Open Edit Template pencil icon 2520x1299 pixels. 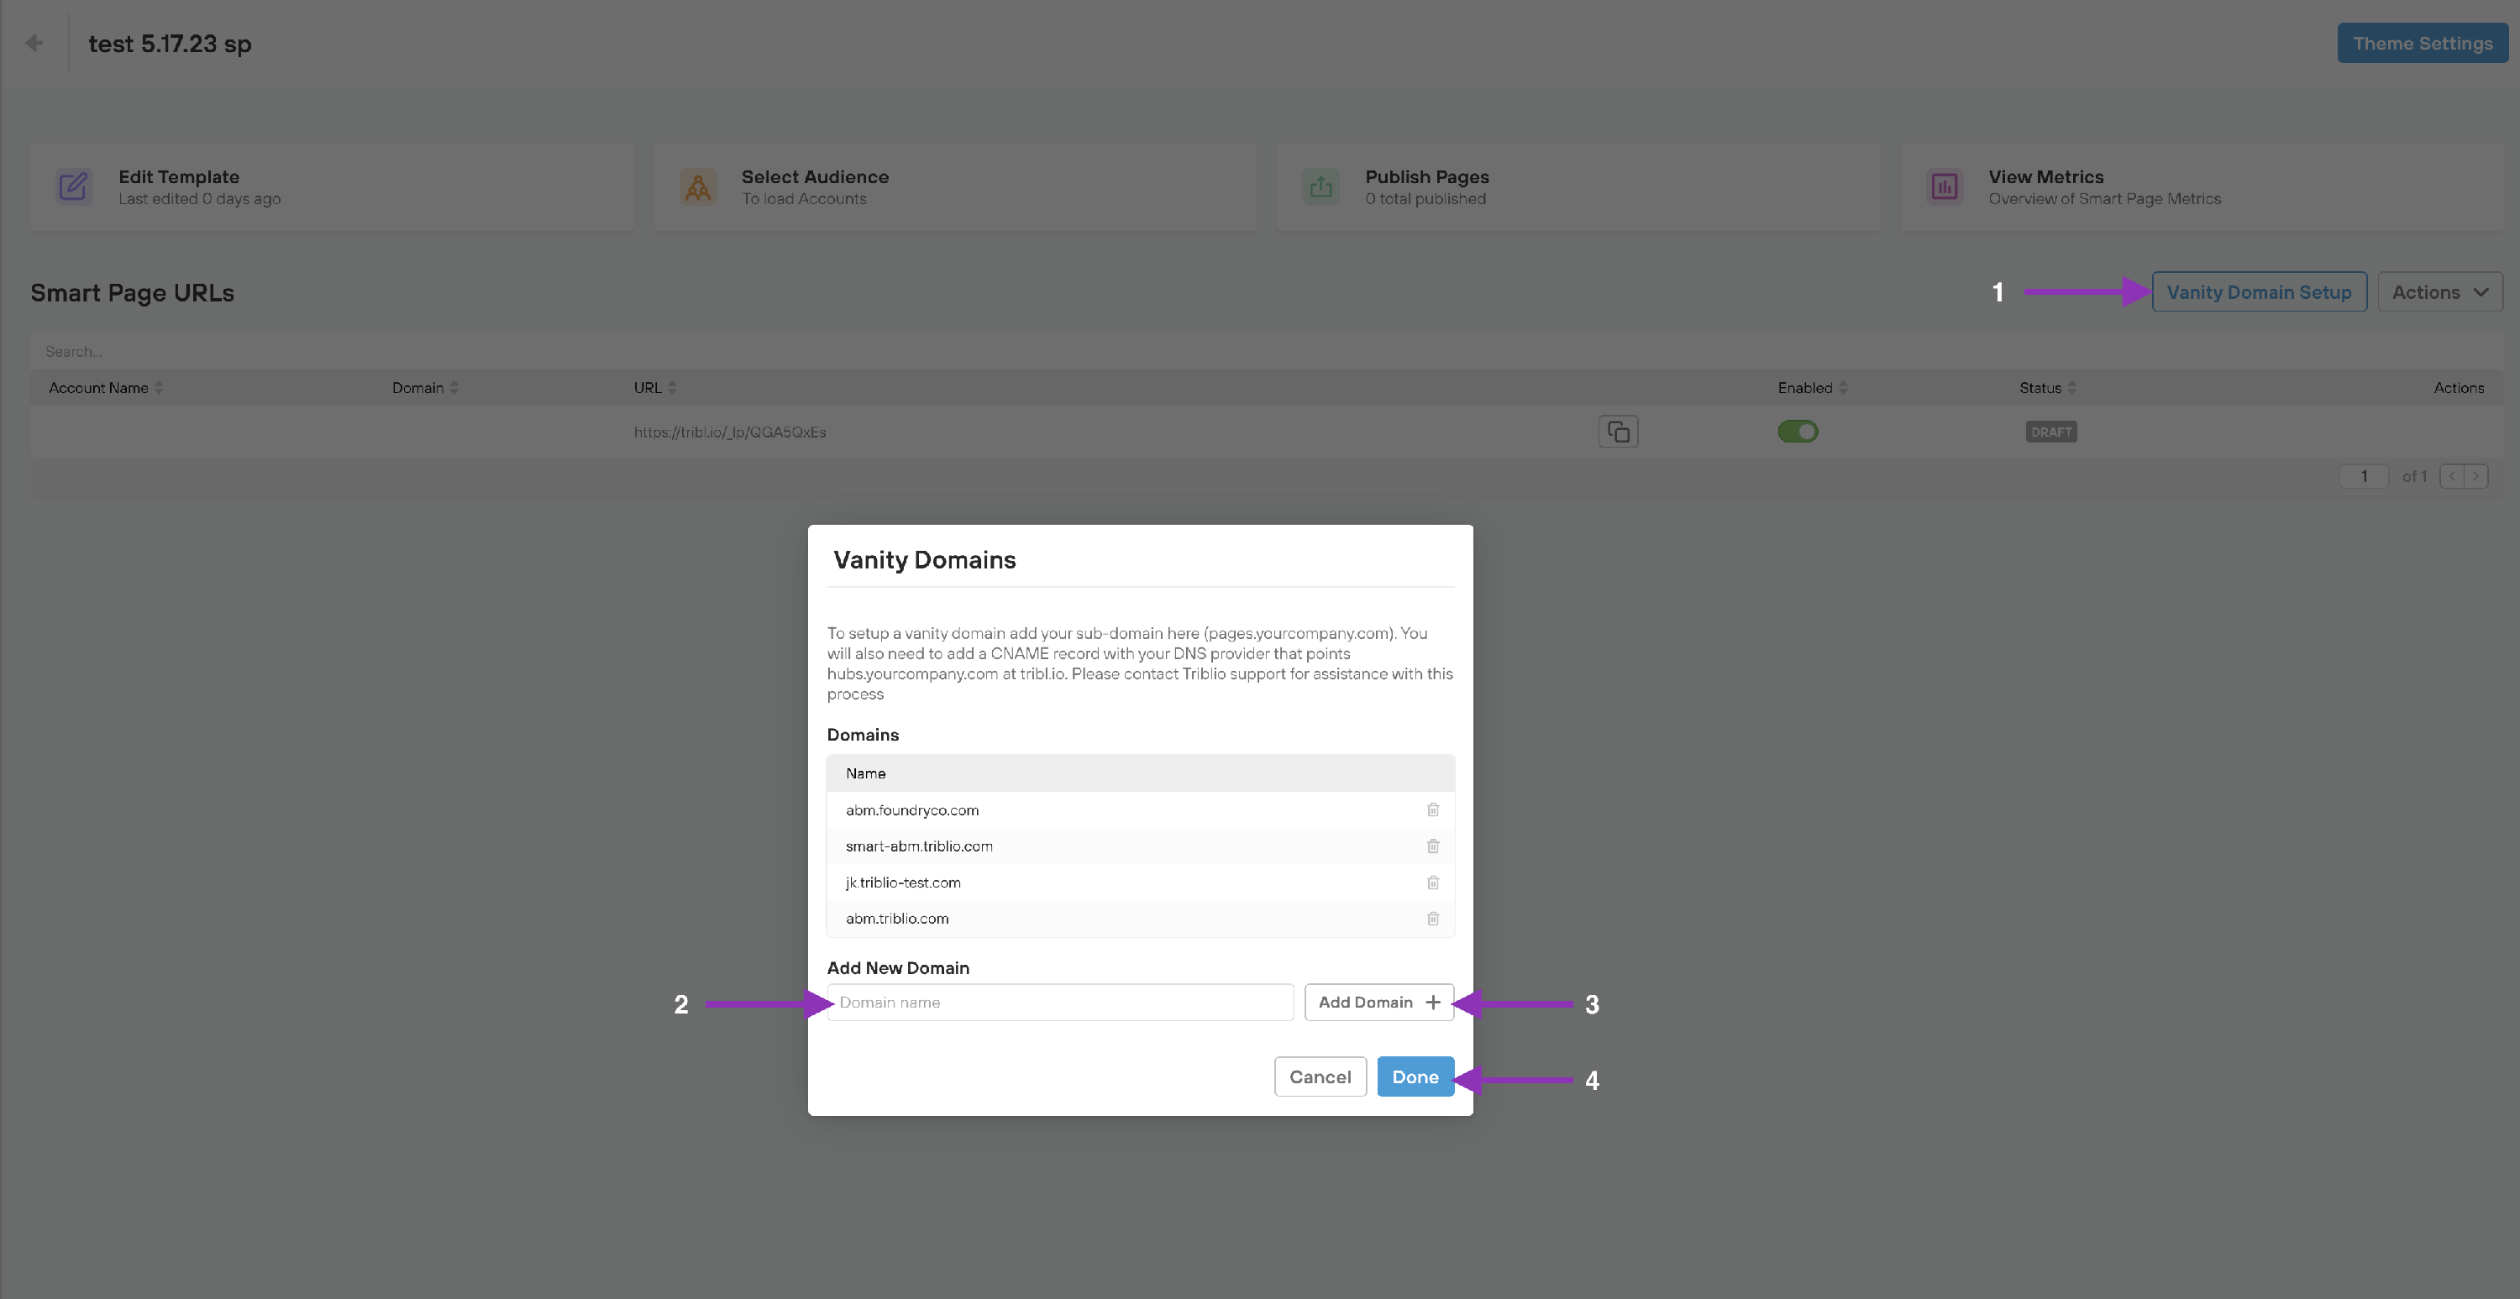[73, 186]
